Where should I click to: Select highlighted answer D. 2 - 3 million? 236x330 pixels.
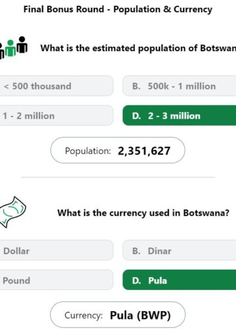[x=180, y=115]
